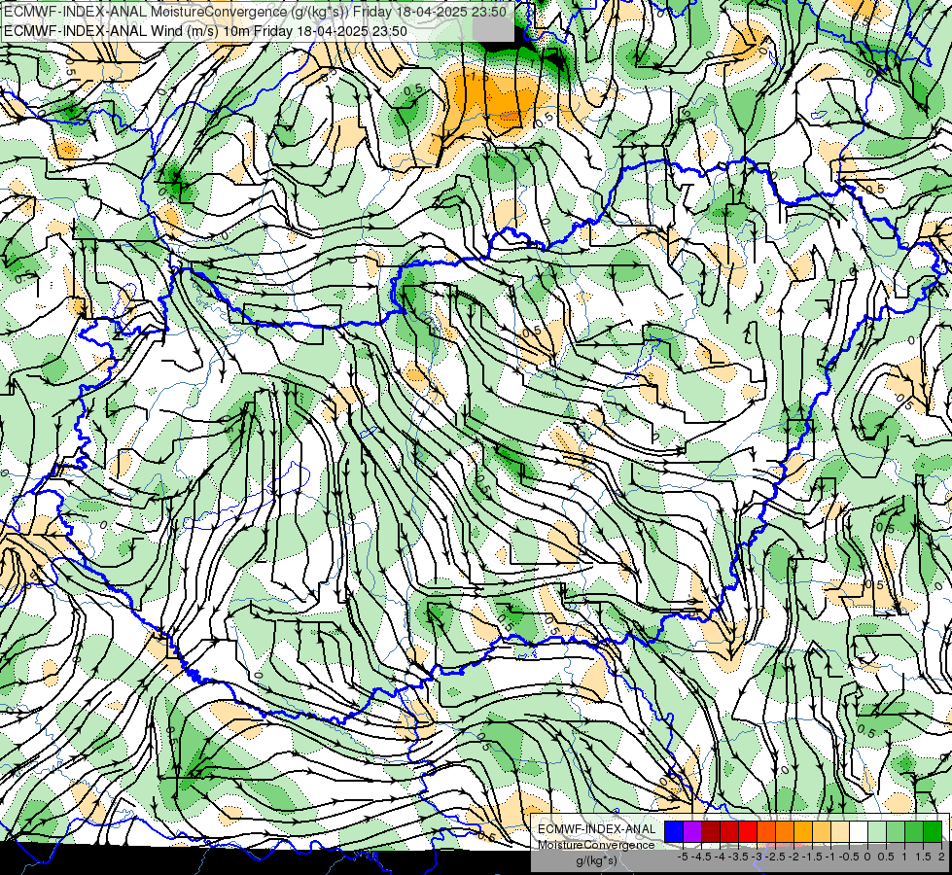
Task: Choose the swatch between 1 and 1.5
Action: point(914,831)
